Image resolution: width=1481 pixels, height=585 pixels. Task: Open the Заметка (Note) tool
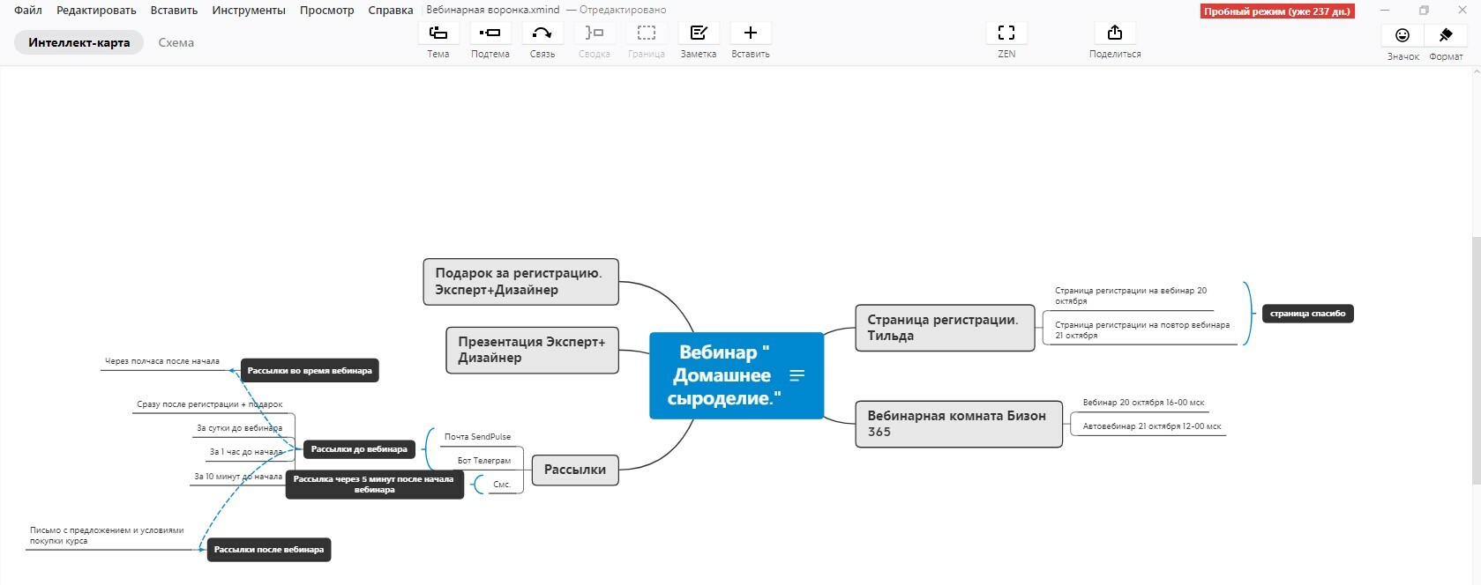pyautogui.click(x=698, y=33)
